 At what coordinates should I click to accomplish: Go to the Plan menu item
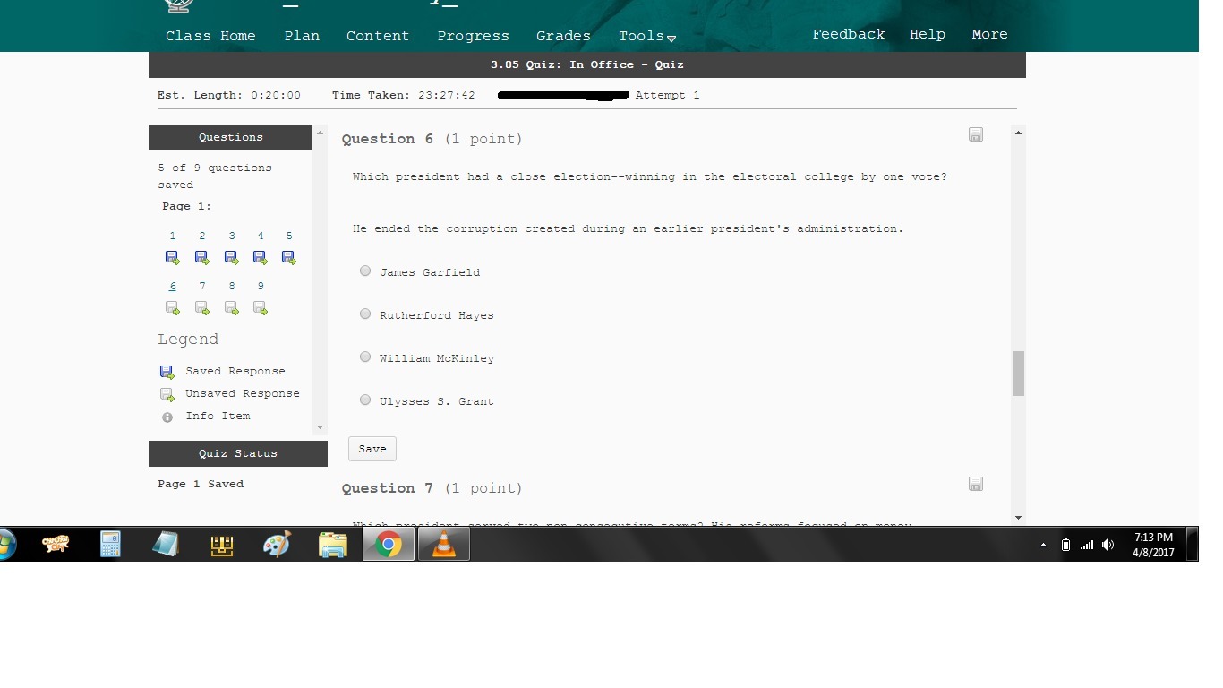(302, 36)
